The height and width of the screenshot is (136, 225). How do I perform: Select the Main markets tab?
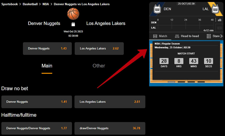point(47,66)
